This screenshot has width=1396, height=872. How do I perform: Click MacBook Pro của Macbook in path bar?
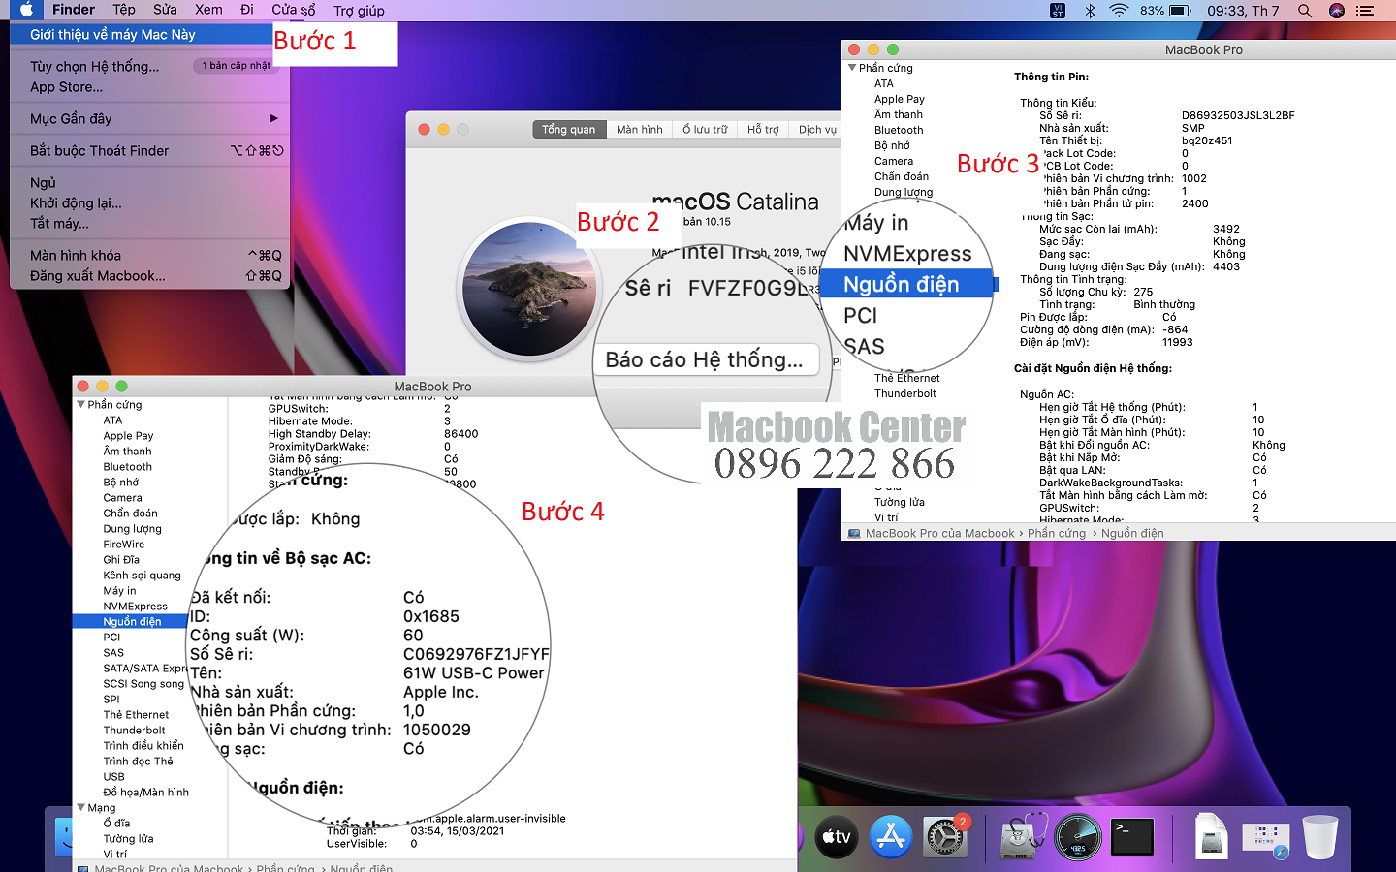click(x=939, y=533)
